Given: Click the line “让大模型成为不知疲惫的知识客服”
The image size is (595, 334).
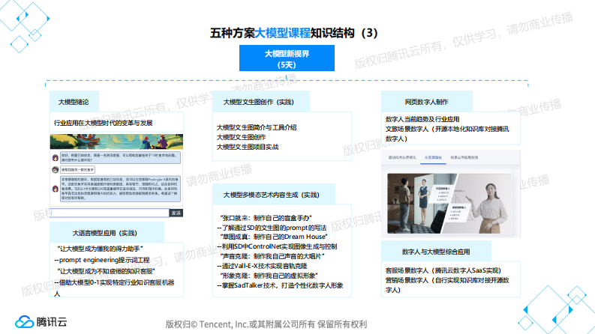Looking at the screenshot, I should tap(107, 271).
